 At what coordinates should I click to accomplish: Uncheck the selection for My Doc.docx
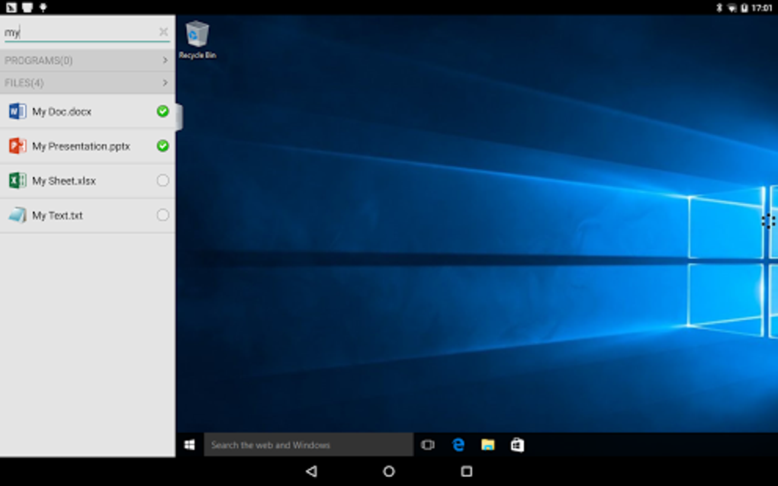(x=162, y=111)
